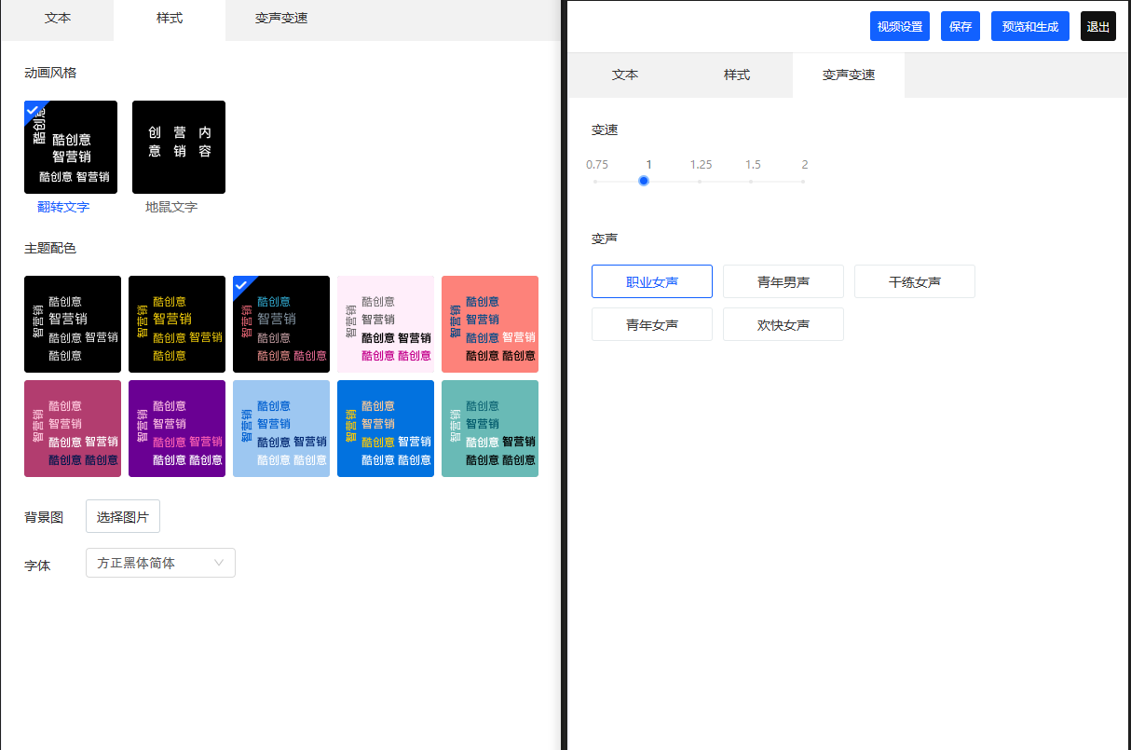The height and width of the screenshot is (750, 1131).
Task: Click 保存 to save the project
Action: (961, 26)
